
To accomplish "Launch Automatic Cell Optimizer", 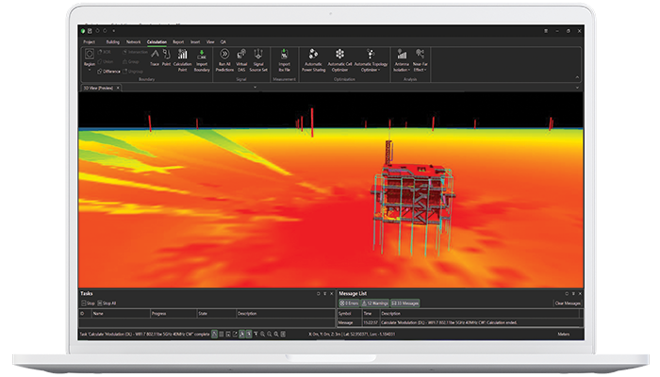I will (339, 60).
